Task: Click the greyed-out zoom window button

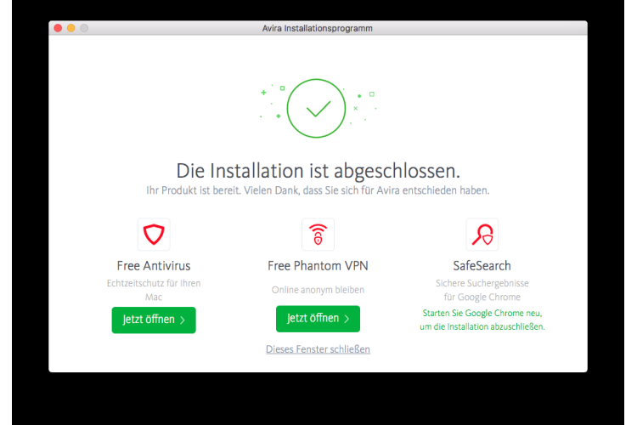Action: pos(84,28)
